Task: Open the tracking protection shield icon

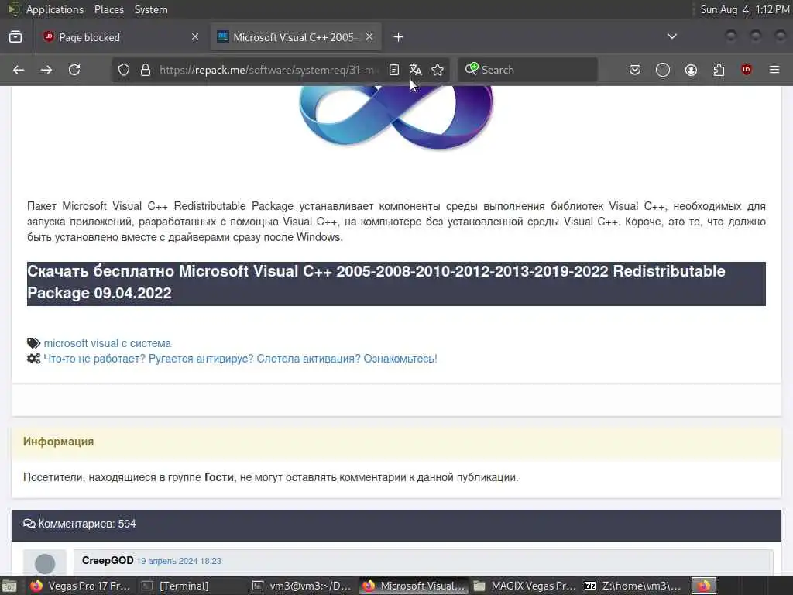Action: (x=124, y=70)
